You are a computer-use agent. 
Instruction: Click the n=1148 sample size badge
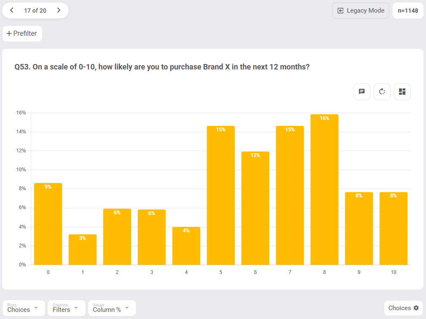pyautogui.click(x=408, y=11)
